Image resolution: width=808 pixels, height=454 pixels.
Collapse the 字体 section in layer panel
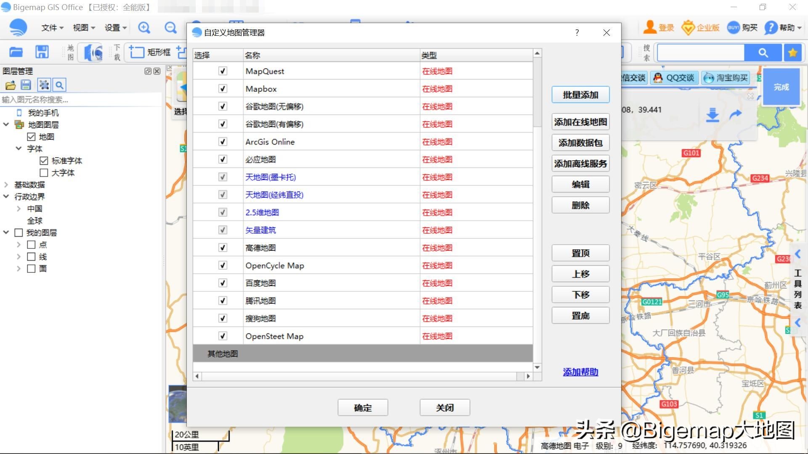(18, 148)
